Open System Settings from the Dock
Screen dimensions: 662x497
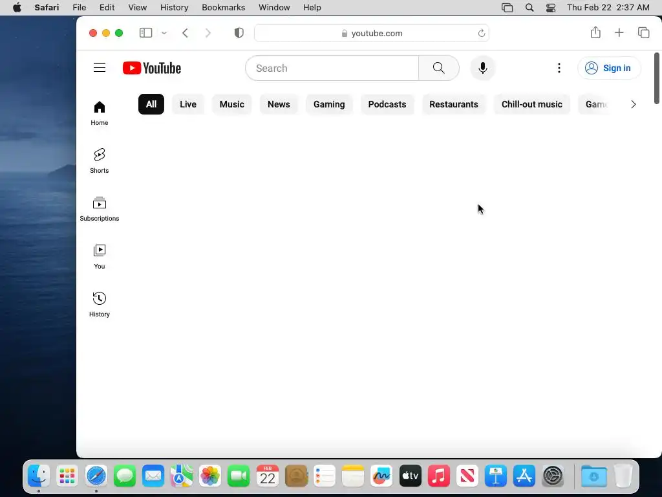pos(553,476)
